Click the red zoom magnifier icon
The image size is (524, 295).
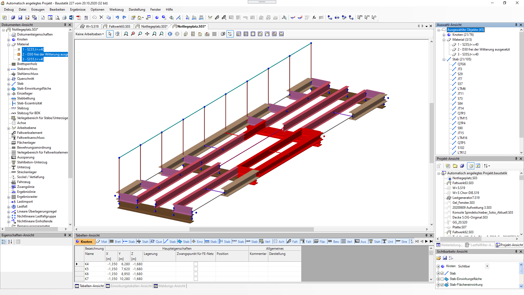133,34
